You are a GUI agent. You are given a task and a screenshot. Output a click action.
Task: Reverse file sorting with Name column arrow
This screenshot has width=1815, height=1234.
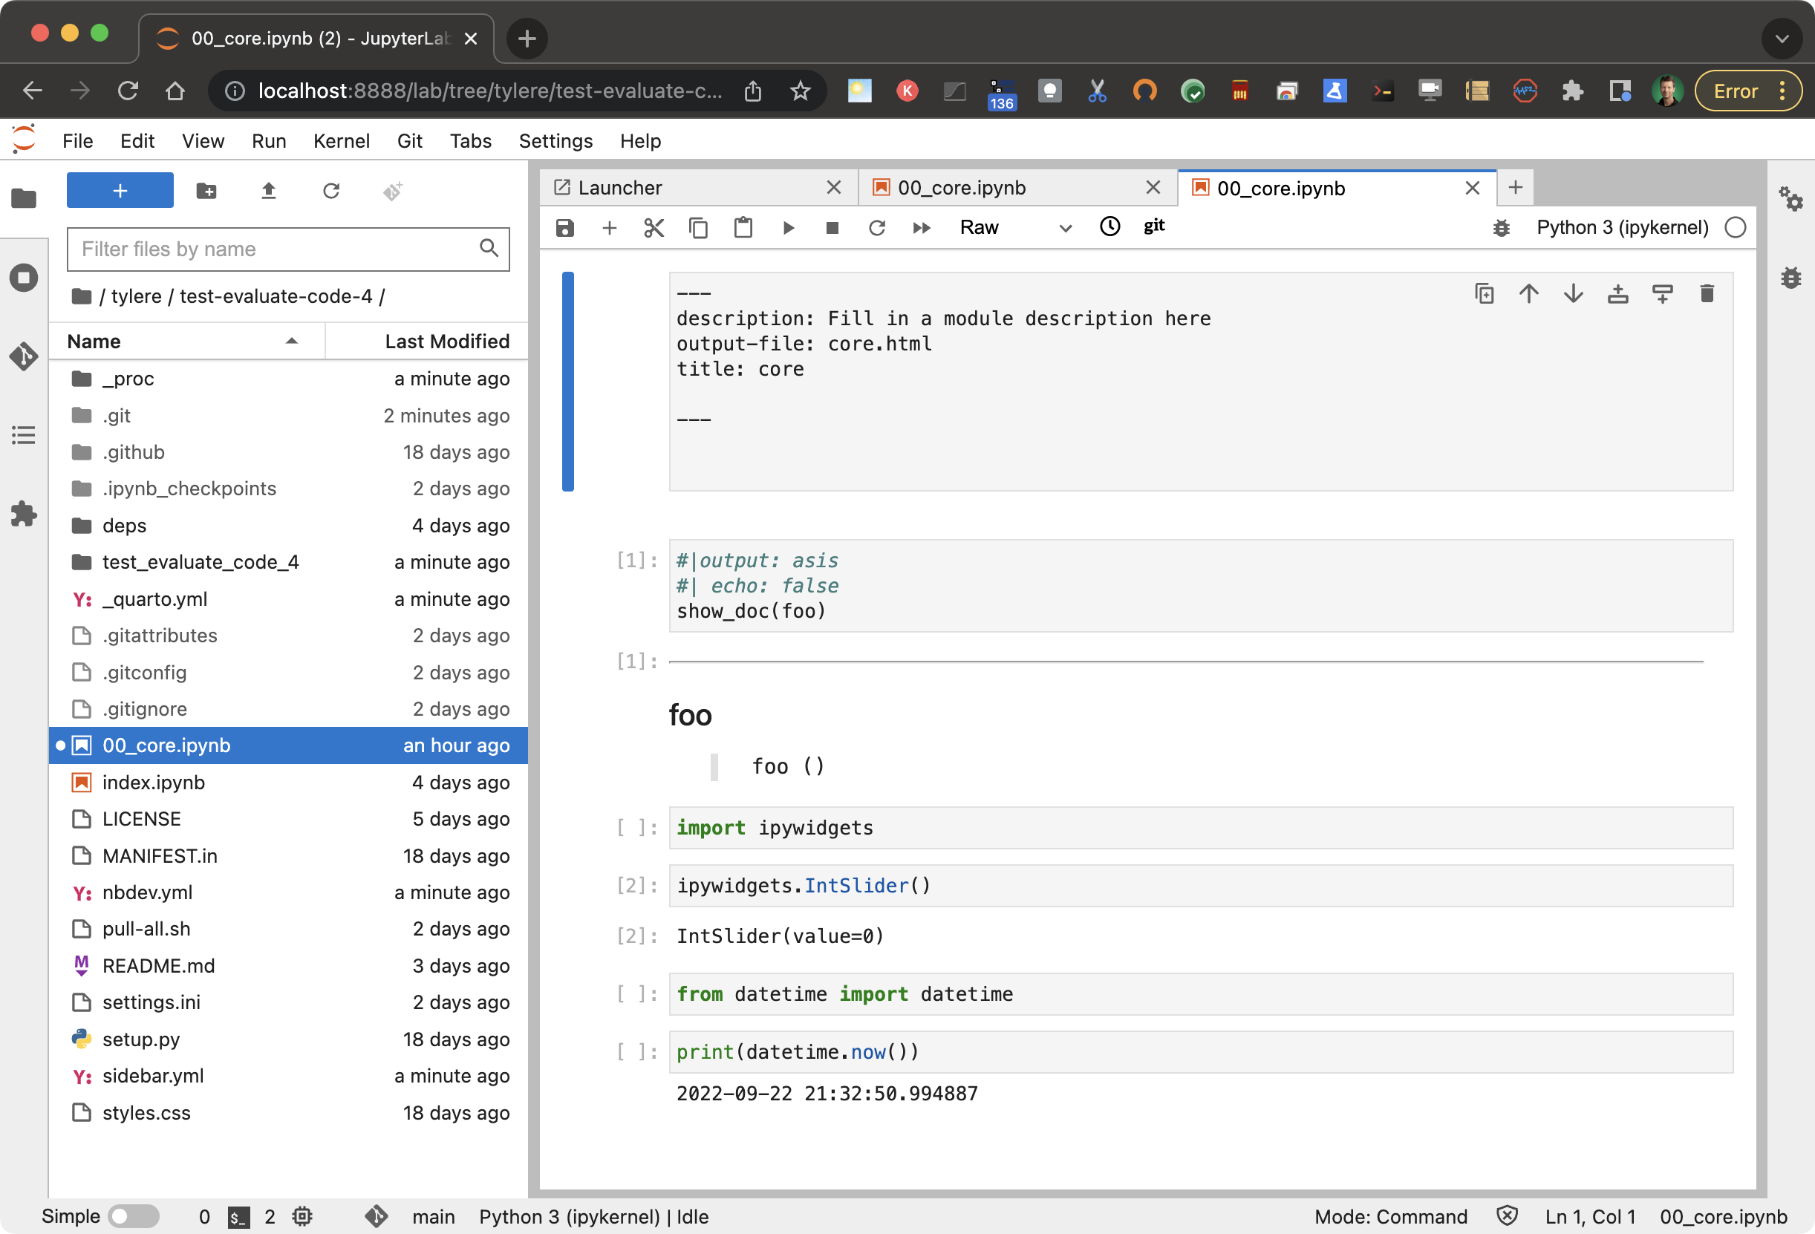point(292,342)
